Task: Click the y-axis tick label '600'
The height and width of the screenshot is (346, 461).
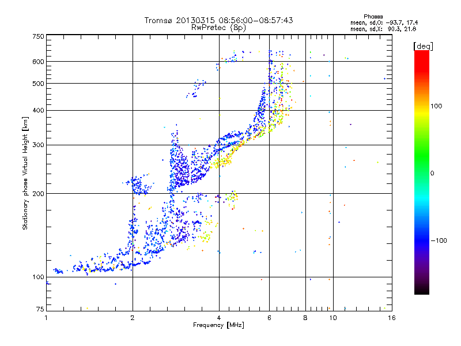Action: pyautogui.click(x=38, y=62)
